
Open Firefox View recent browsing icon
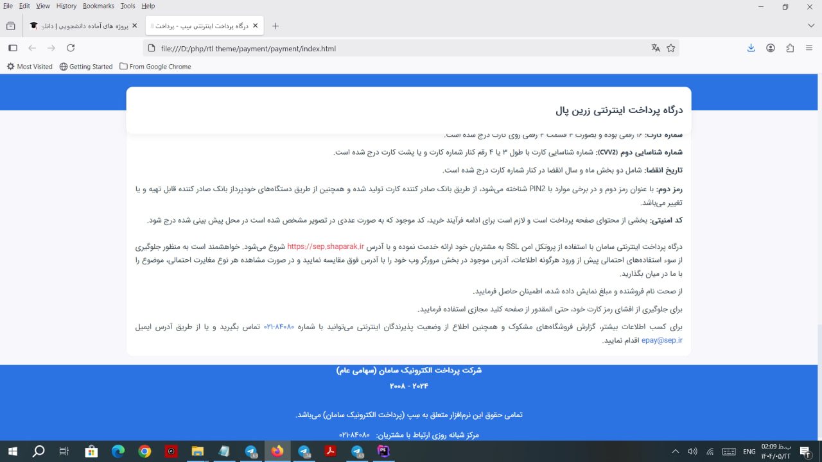click(x=10, y=26)
